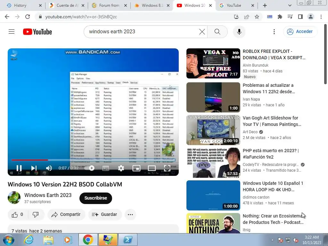Screen dimensions: 328x246
Task: Launch Internet Explorer from taskbar
Action: (x=29, y=240)
